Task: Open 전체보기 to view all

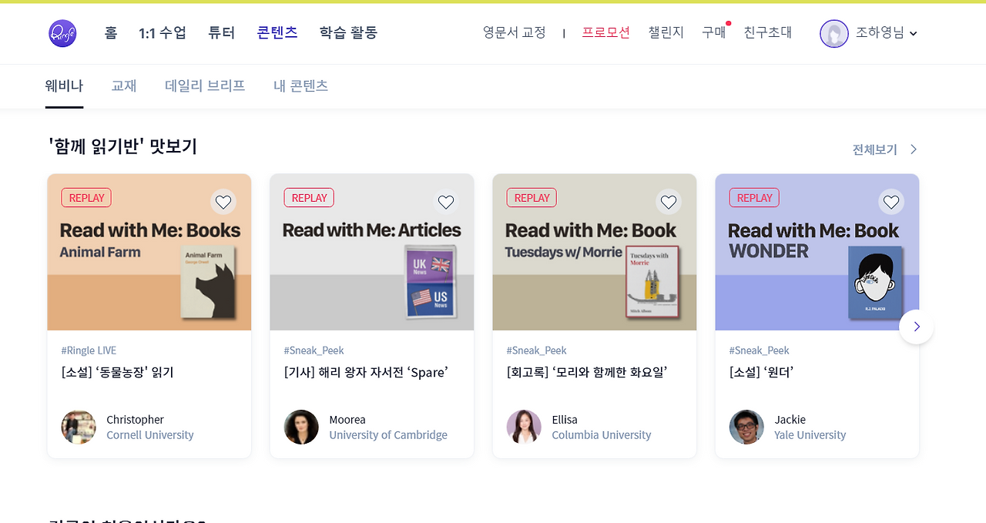Action: click(885, 149)
